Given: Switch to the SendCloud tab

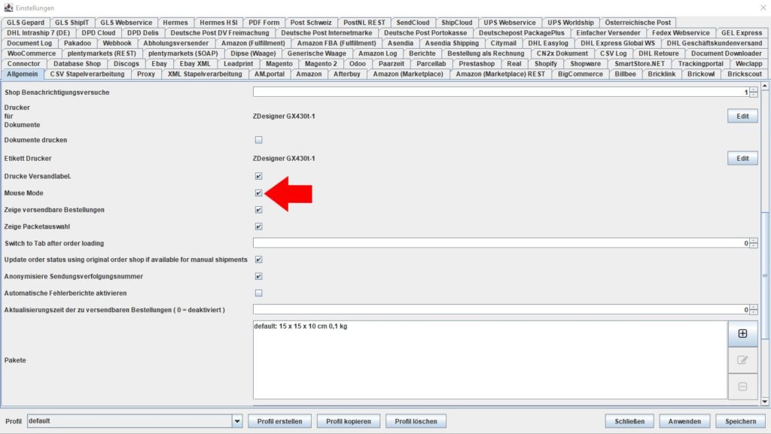Looking at the screenshot, I should (413, 23).
